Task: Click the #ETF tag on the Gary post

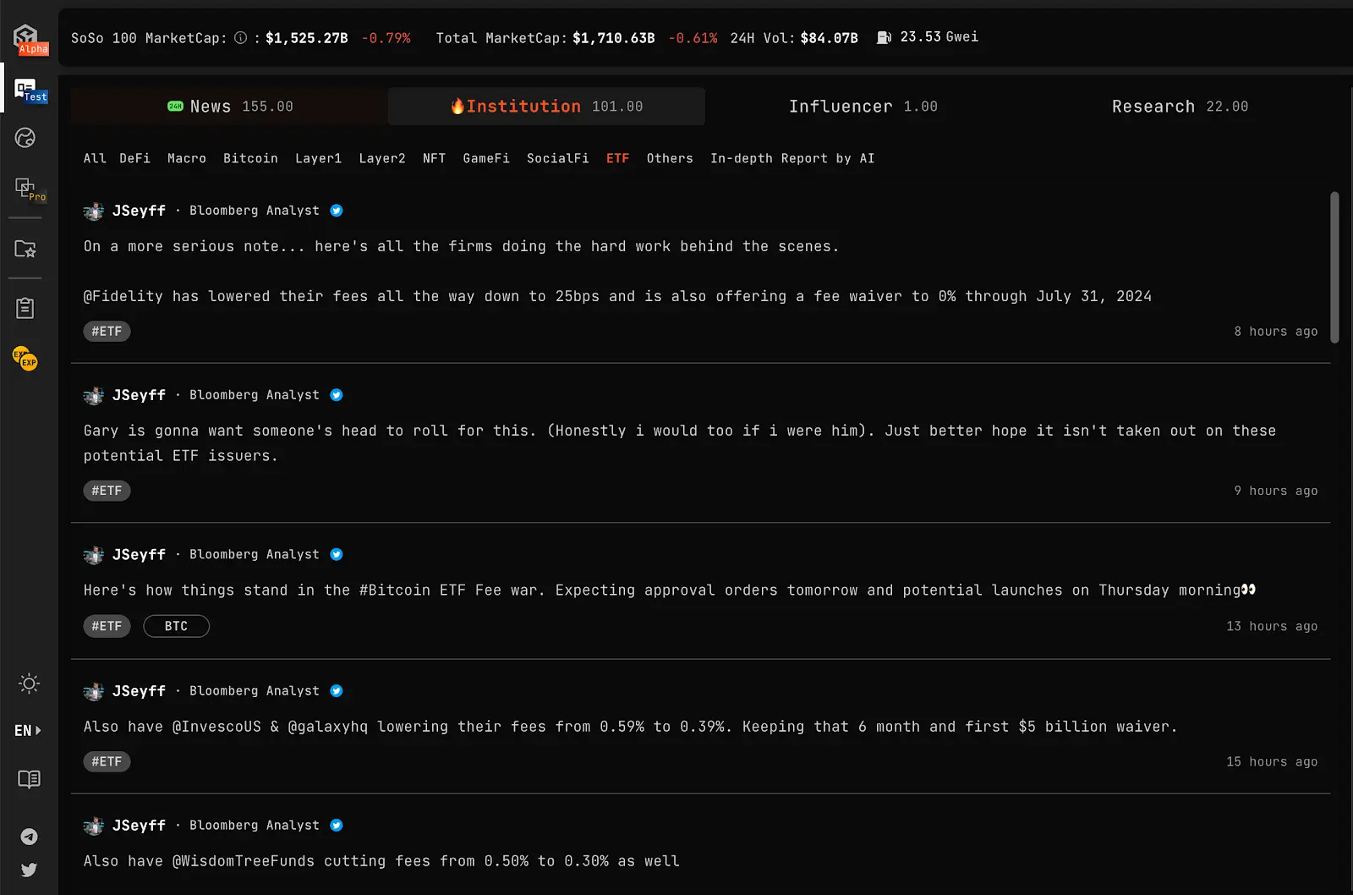Action: pyautogui.click(x=107, y=491)
